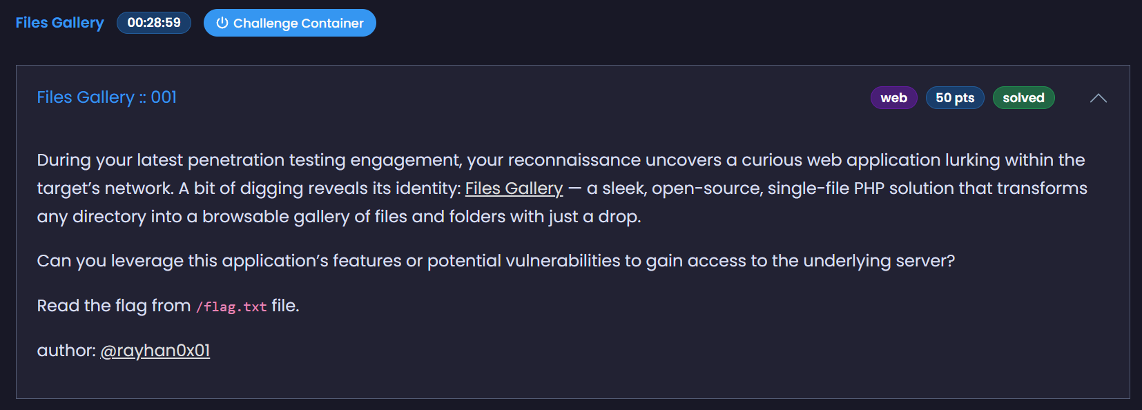Click the 'Can you leverage' question paragraph

(x=495, y=261)
